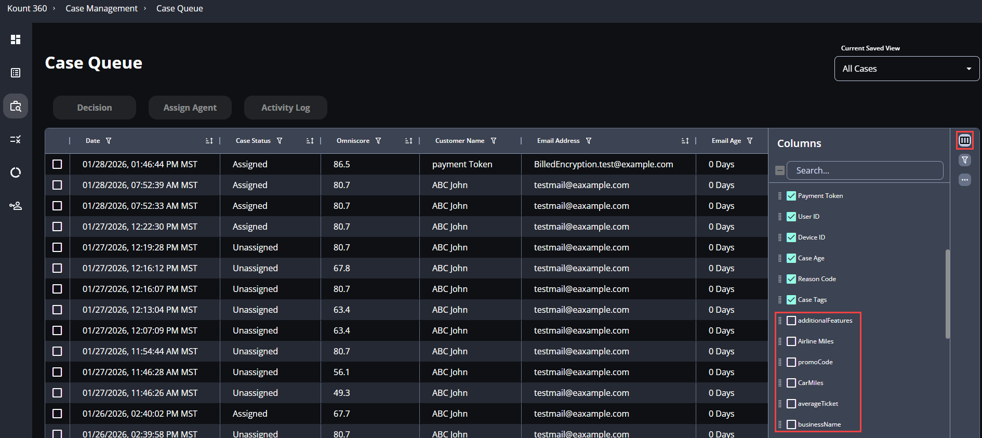The height and width of the screenshot is (438, 982).
Task: Click the 86.5 Omniscore value
Action: [342, 164]
